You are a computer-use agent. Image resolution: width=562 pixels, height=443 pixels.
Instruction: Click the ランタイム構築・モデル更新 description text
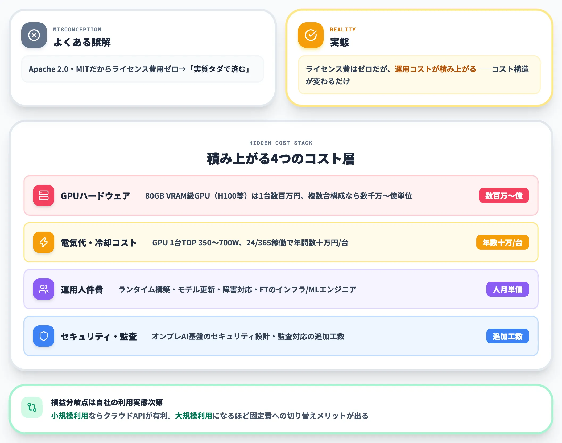[237, 289]
